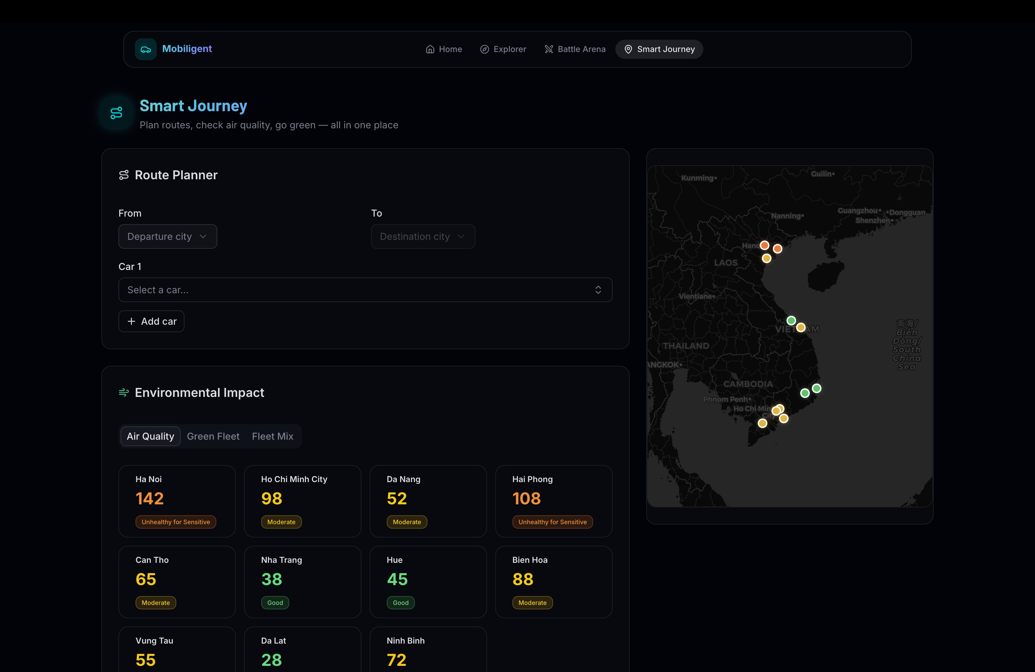The height and width of the screenshot is (672, 1035).
Task: Click the Smart Journey route header icon
Action: [x=116, y=113]
